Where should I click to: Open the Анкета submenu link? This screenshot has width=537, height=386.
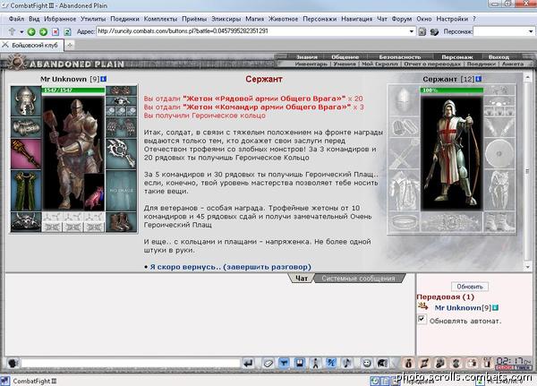tap(513, 64)
